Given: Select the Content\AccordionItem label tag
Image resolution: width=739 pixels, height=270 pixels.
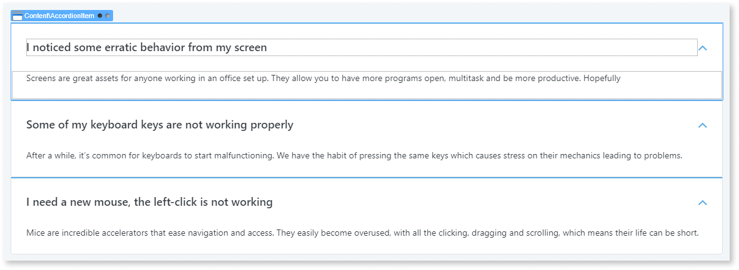Looking at the screenshot, I should pos(62,16).
